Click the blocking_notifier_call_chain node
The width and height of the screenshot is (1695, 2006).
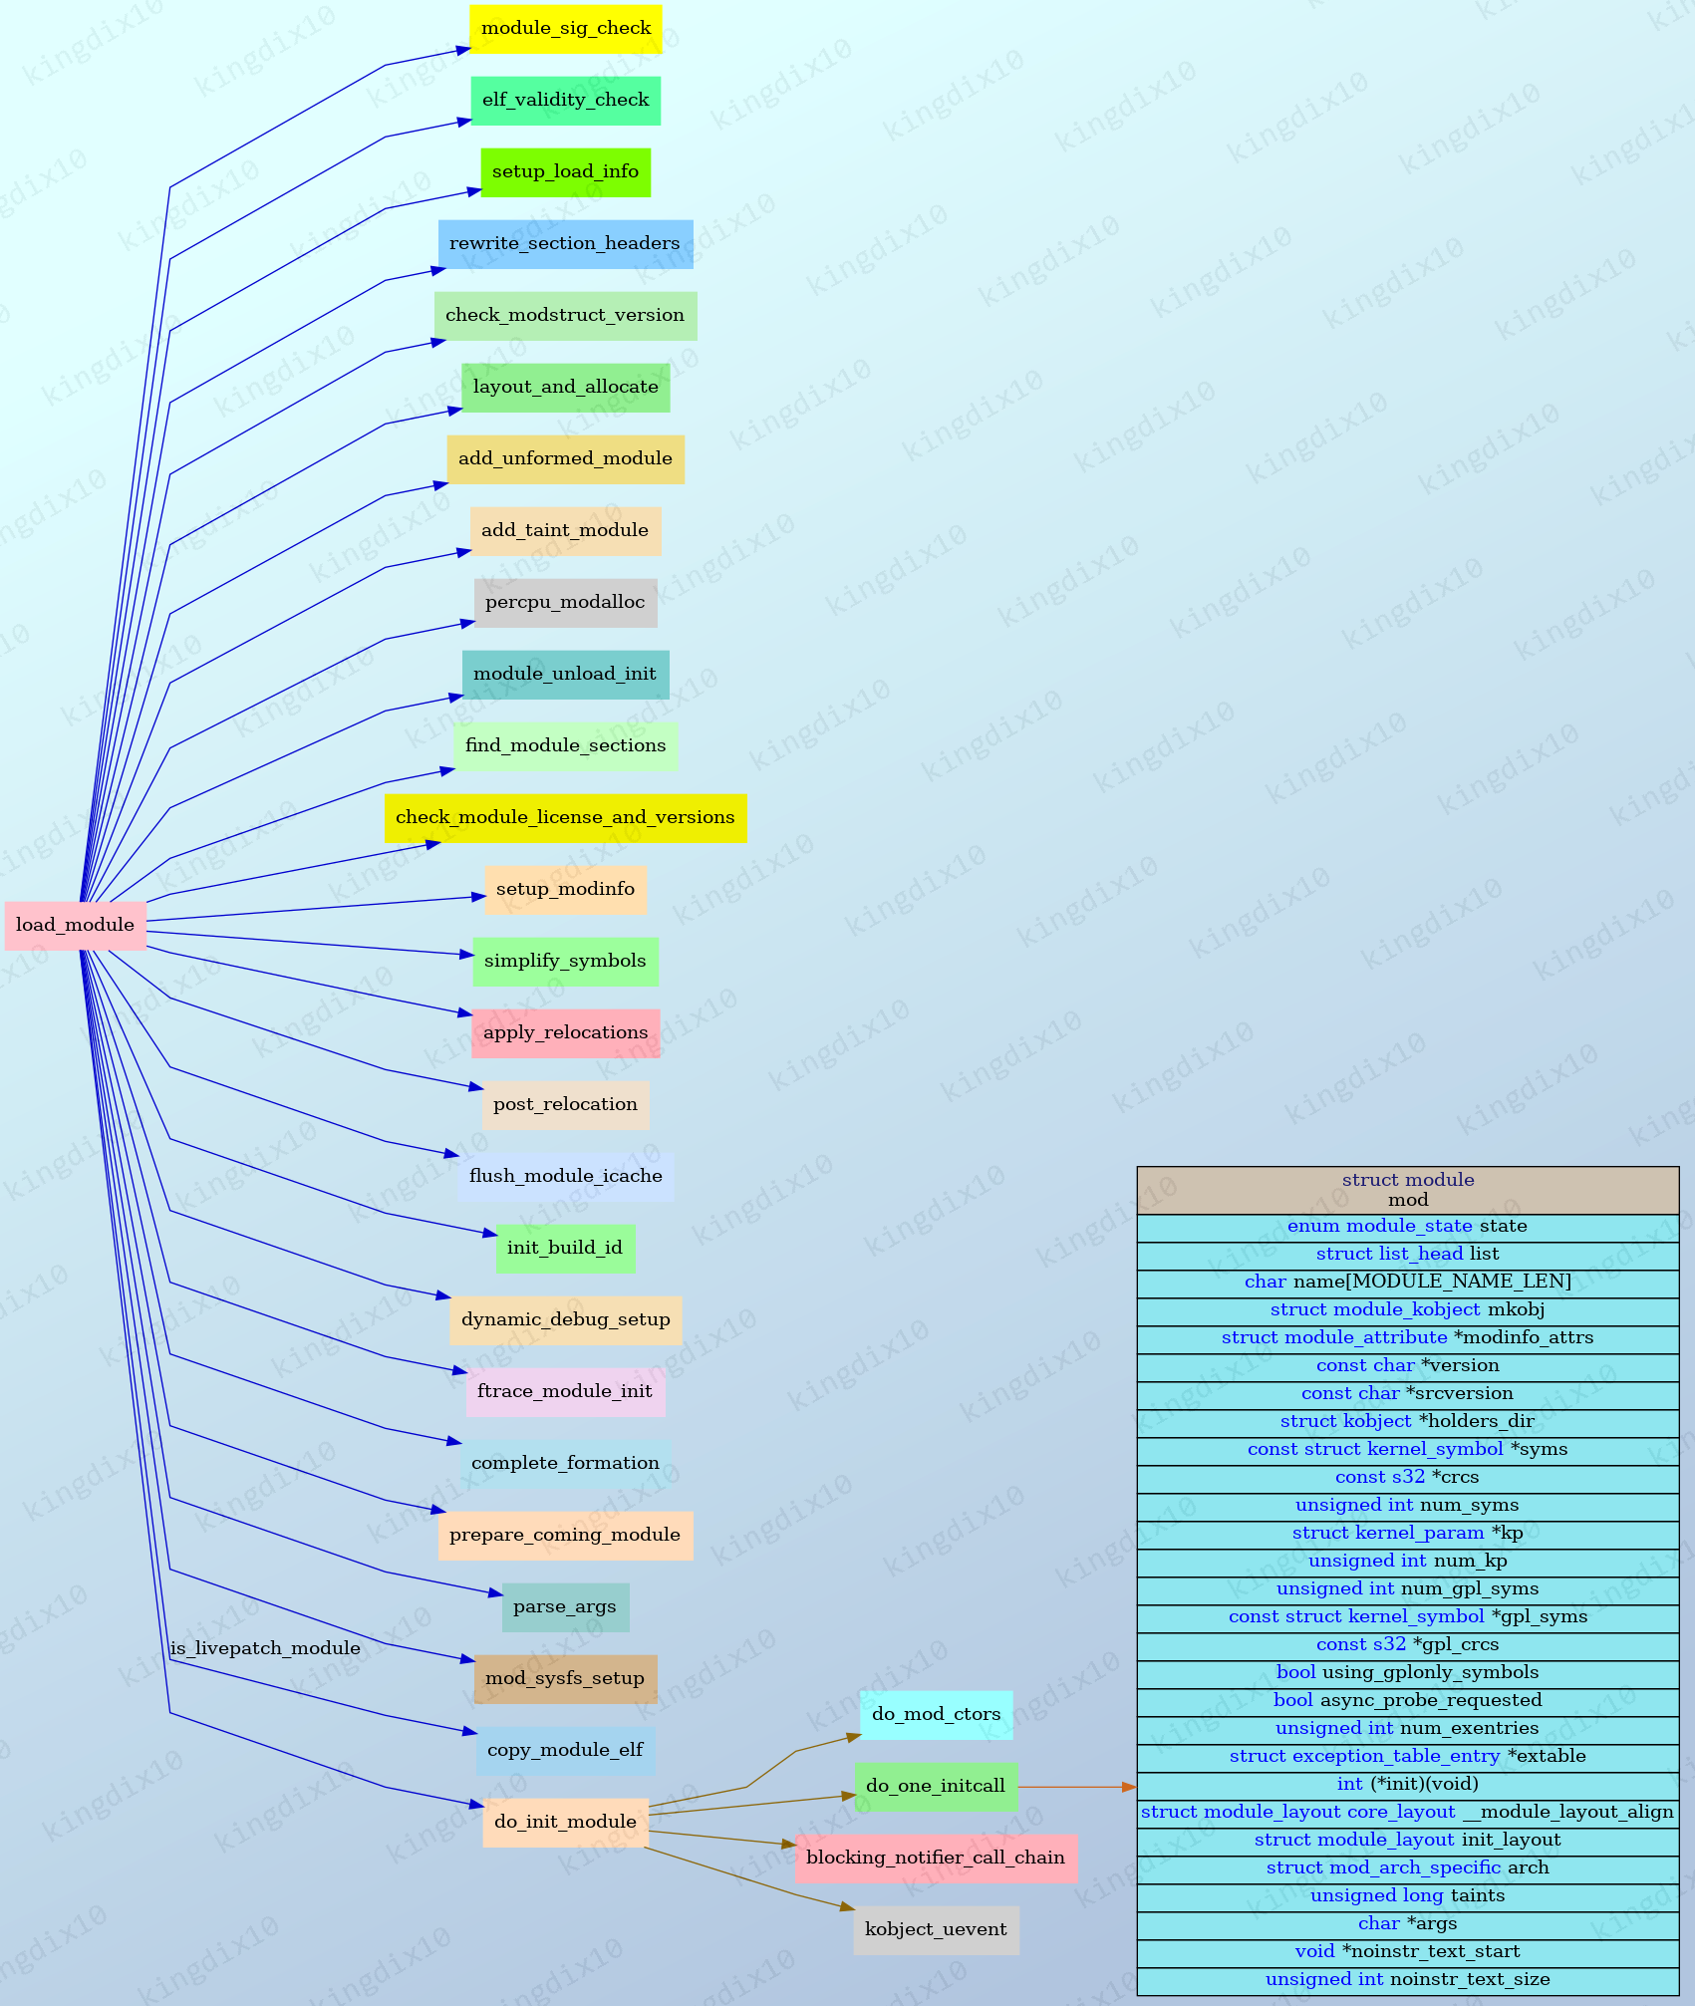pos(937,1858)
